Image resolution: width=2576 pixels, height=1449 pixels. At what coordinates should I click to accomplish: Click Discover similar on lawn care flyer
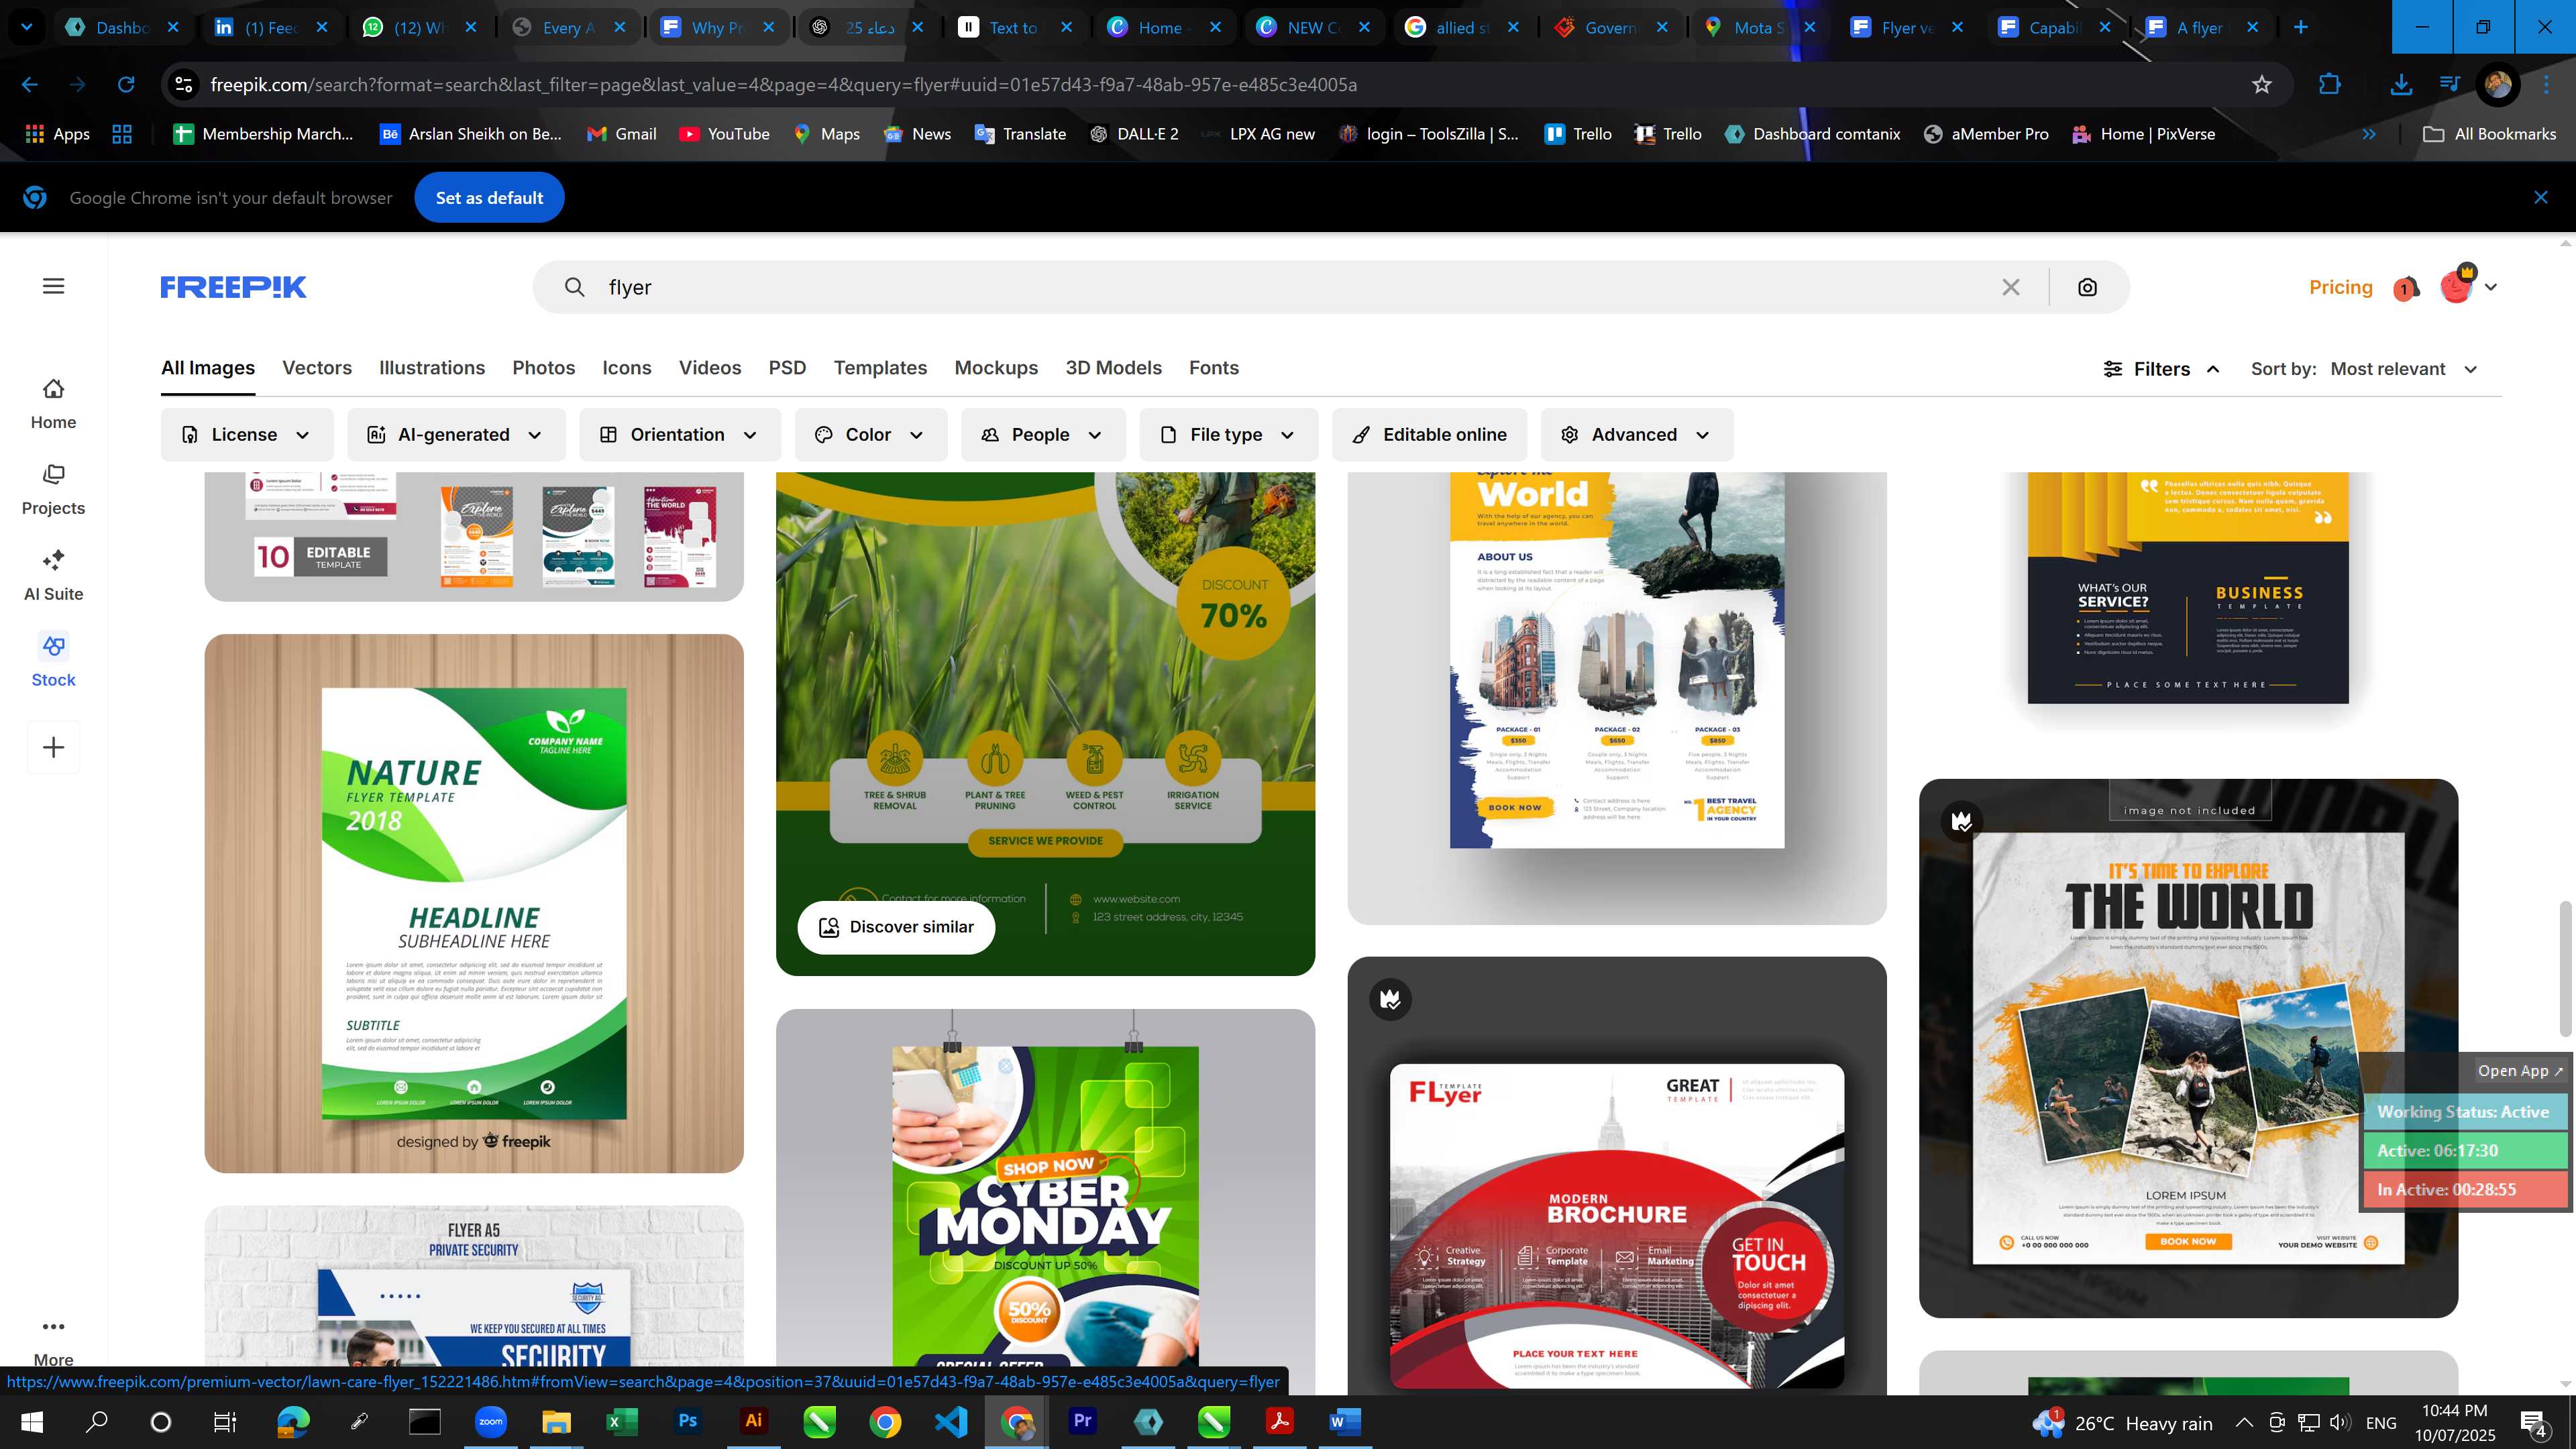(896, 927)
